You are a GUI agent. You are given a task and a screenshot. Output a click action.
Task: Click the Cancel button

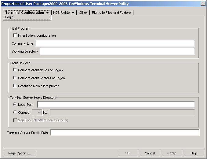click(150, 153)
